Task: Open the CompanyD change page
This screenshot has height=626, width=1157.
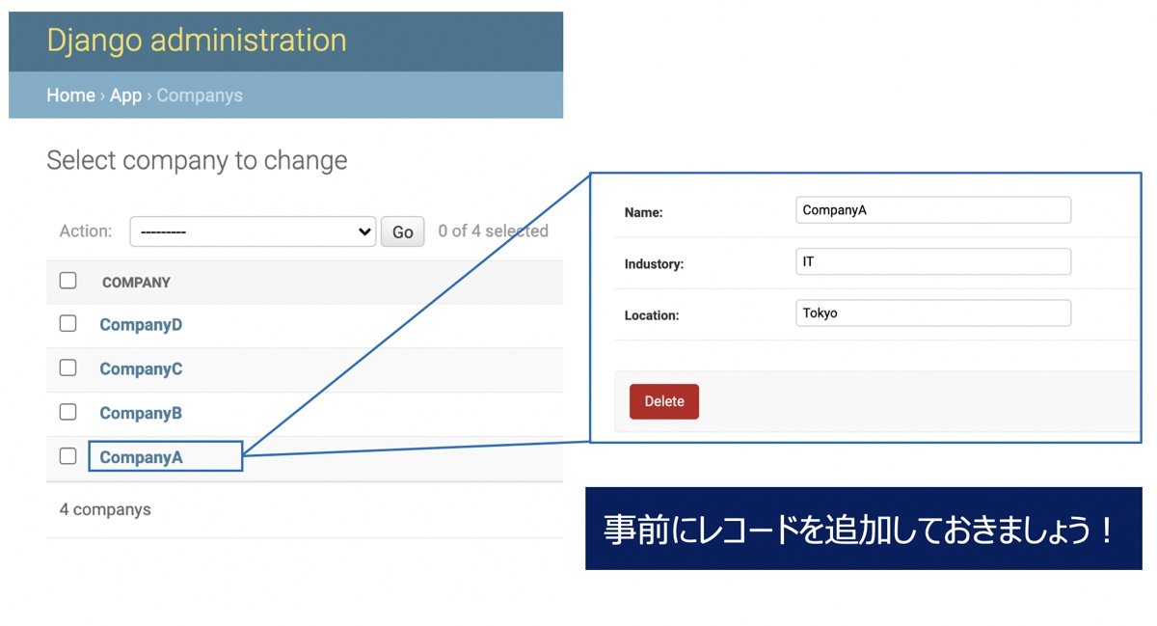Action: click(141, 324)
